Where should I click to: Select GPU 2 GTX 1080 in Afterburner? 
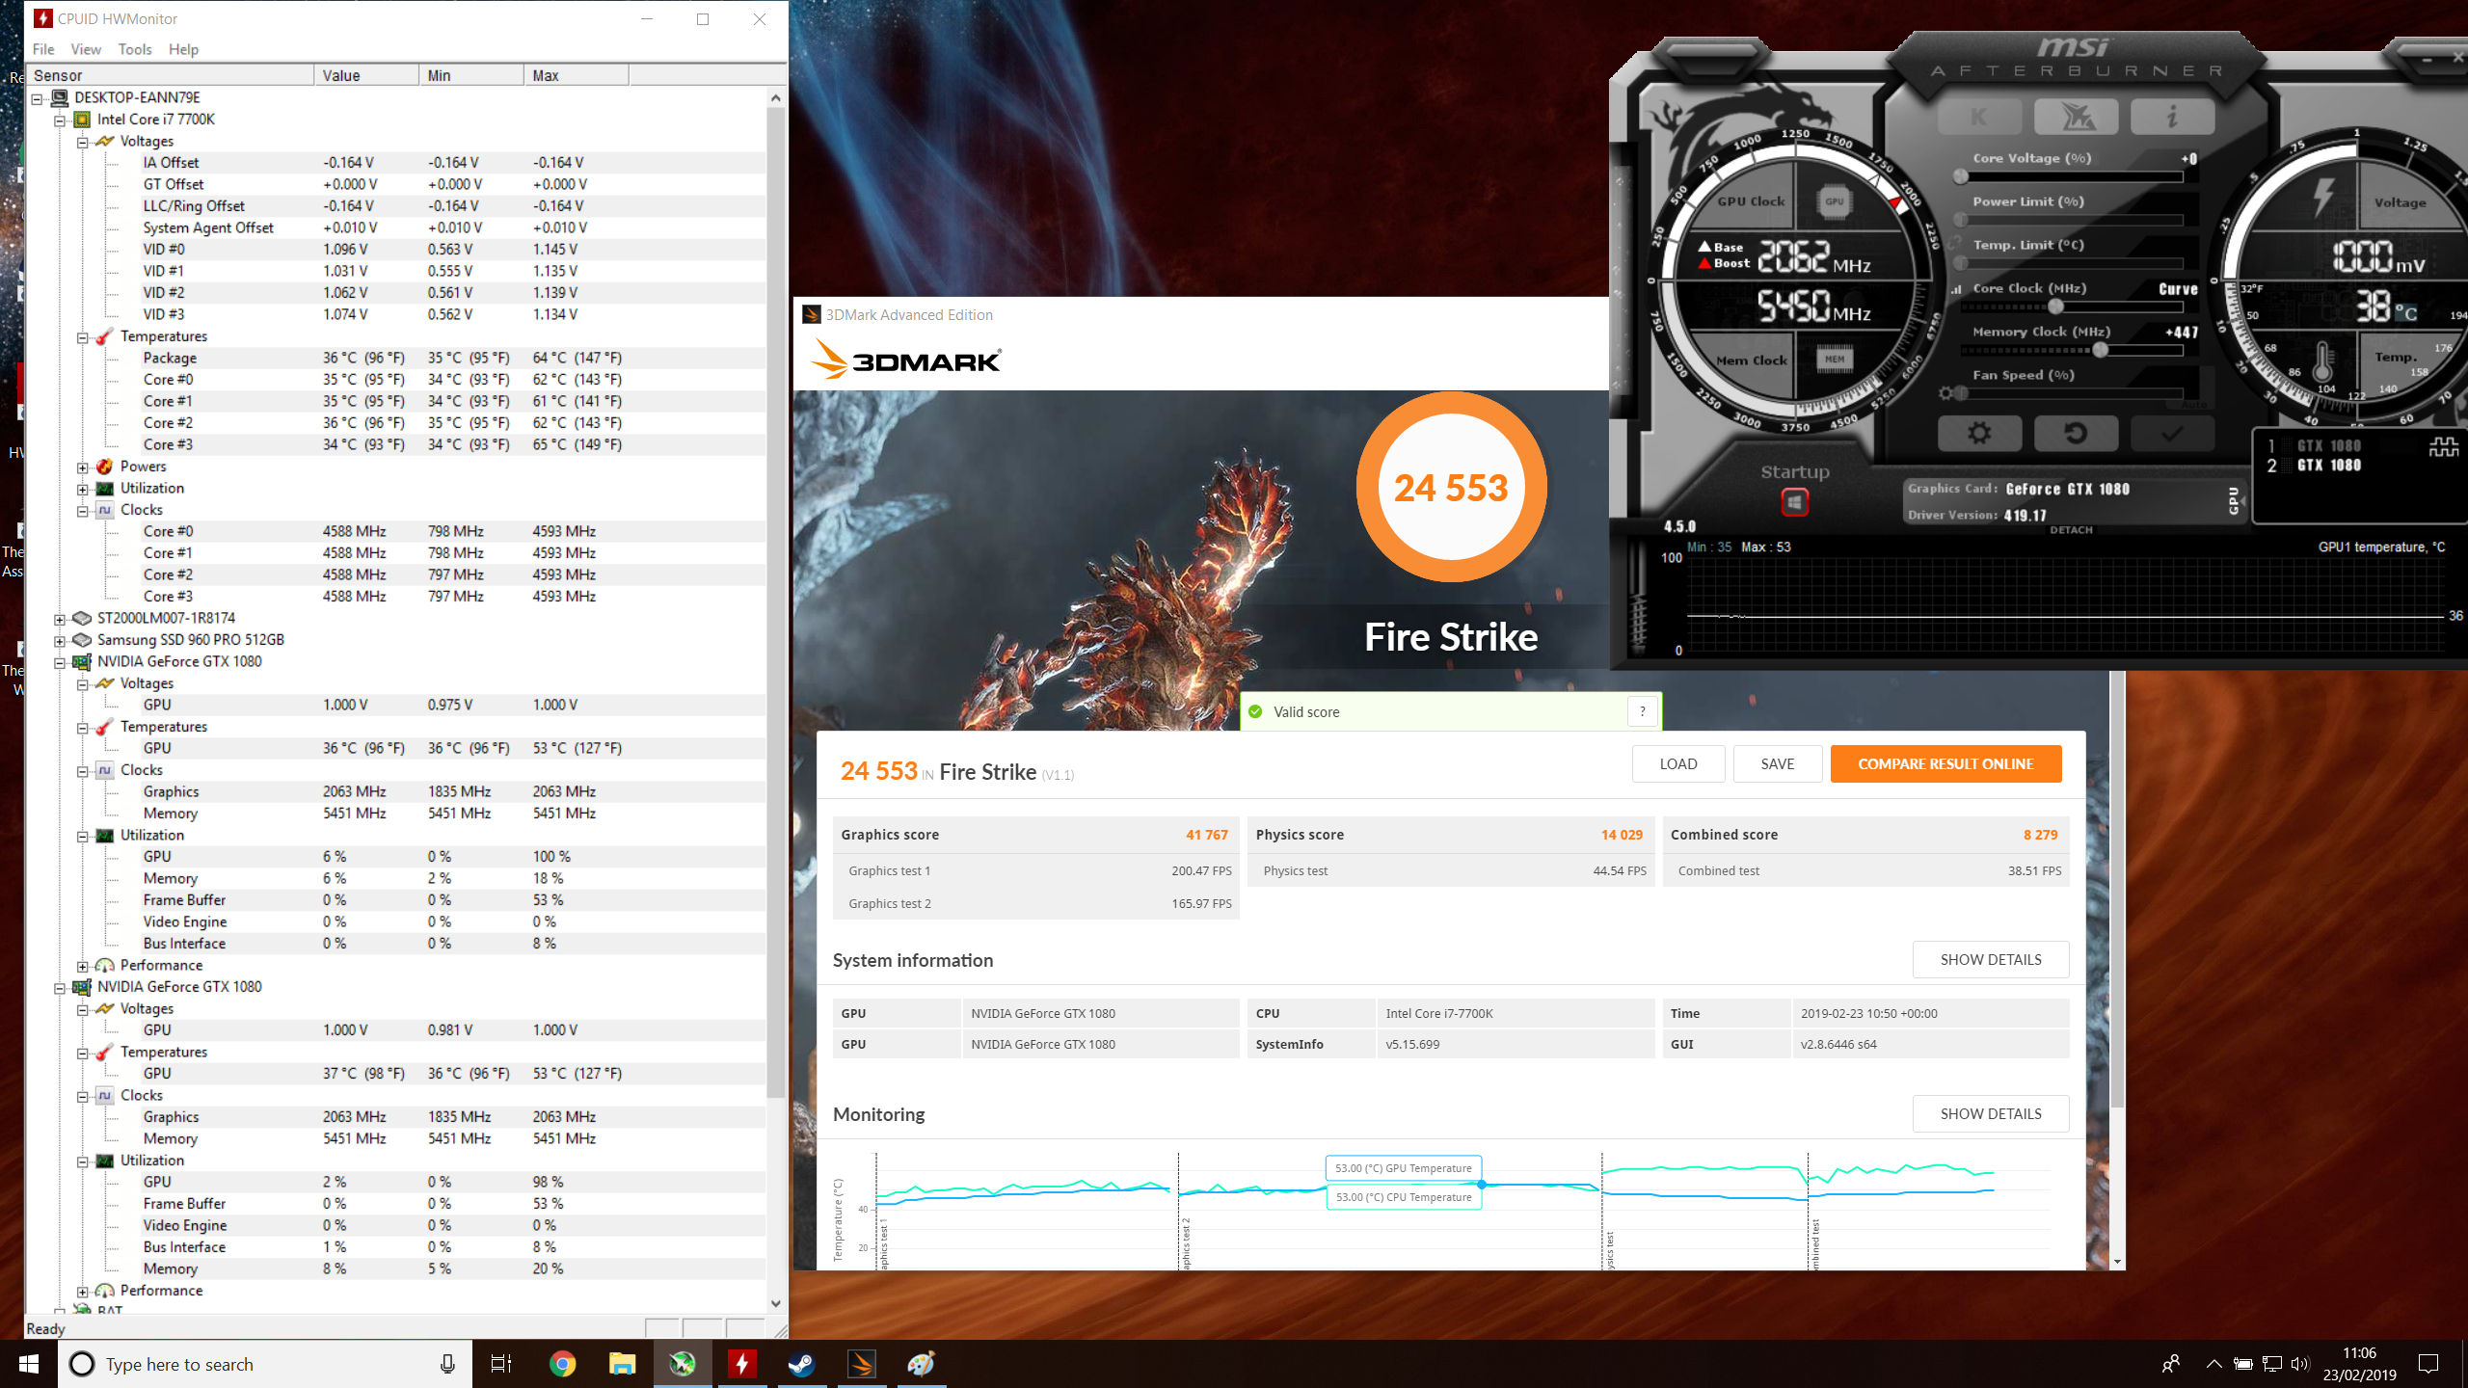pos(2315,465)
